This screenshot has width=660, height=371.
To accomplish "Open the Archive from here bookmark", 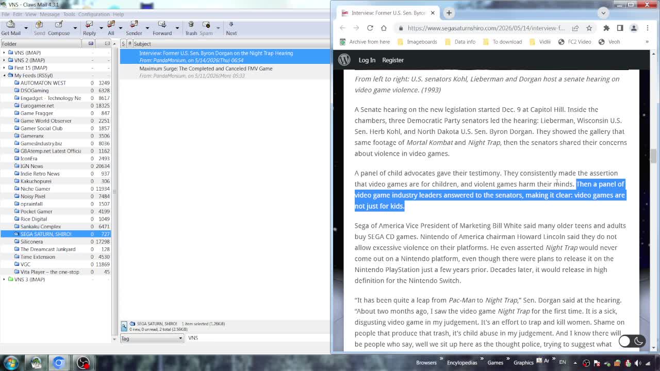I will coord(365,42).
